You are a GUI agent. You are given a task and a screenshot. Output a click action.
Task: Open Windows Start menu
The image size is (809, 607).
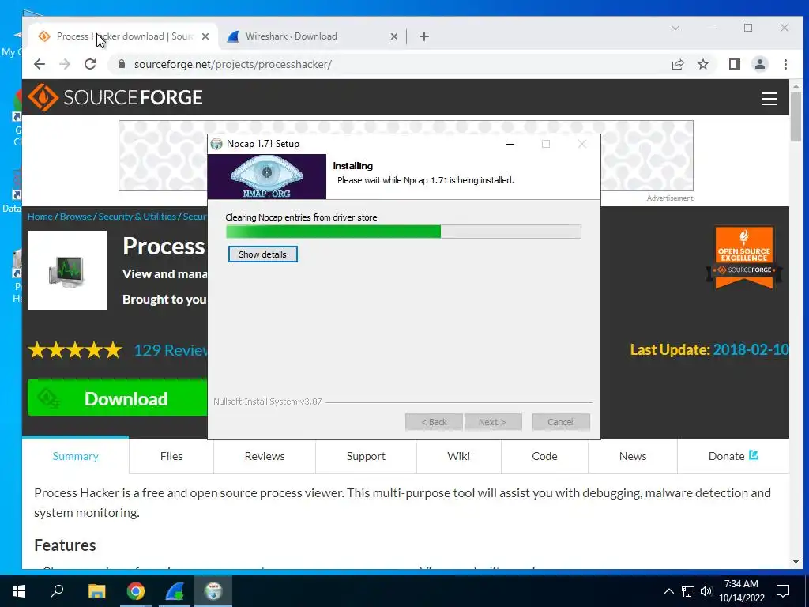pos(19,591)
